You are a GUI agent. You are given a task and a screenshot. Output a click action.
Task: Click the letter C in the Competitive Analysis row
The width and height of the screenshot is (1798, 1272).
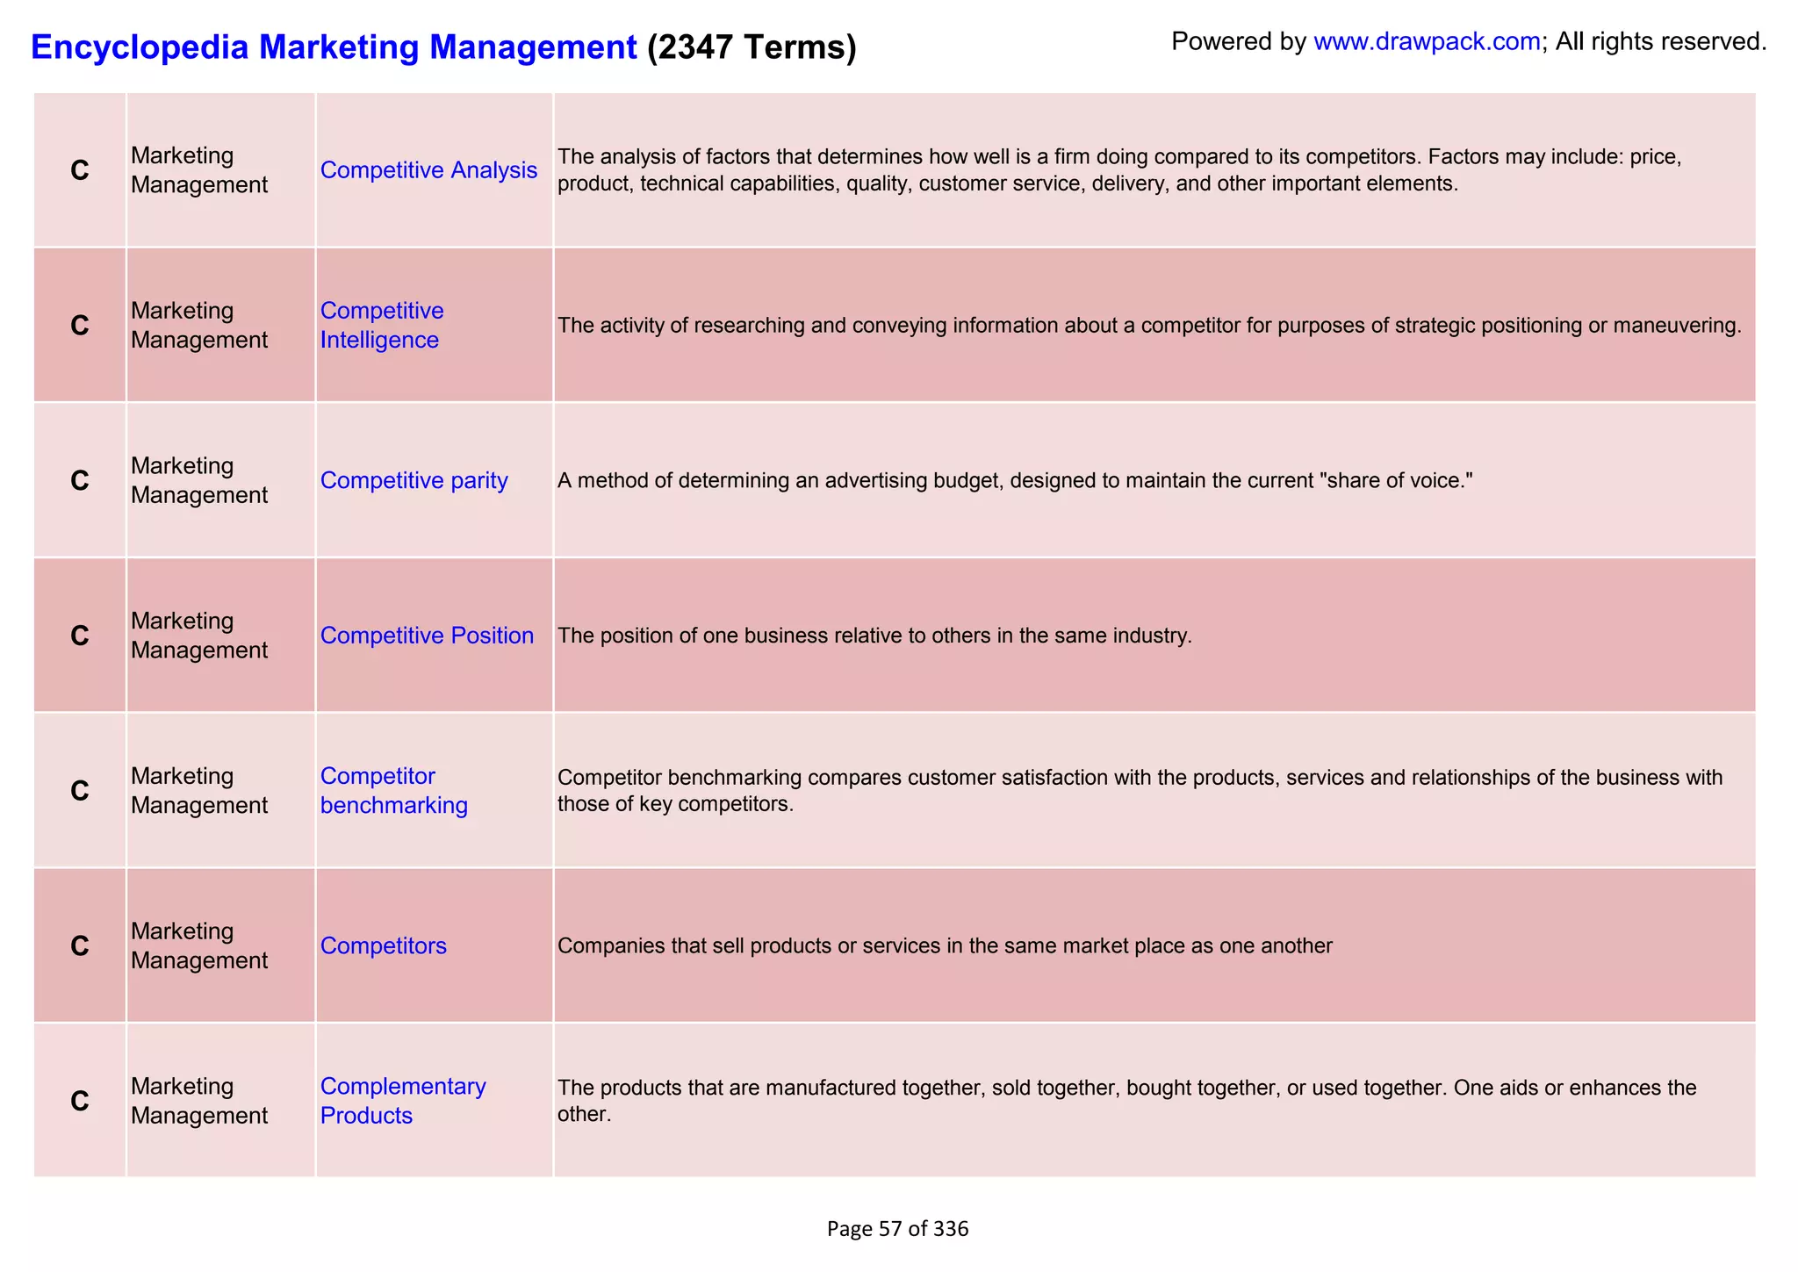[x=80, y=171]
